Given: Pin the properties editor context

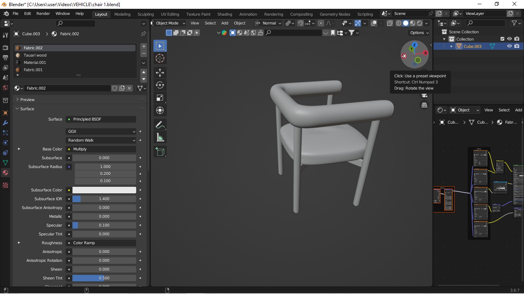Looking at the screenshot, I should (143, 34).
